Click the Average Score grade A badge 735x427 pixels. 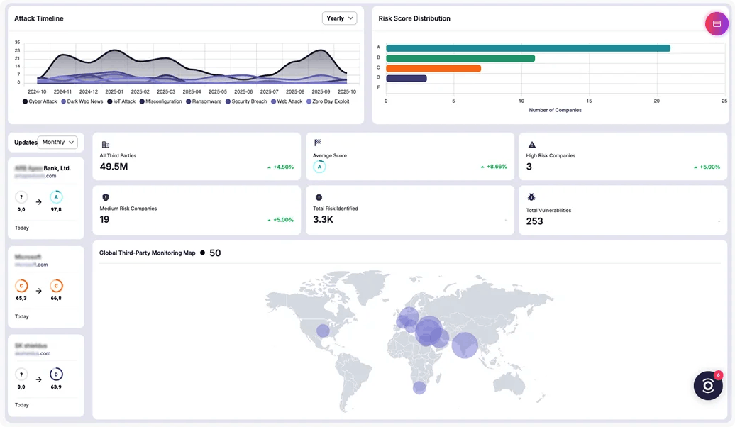coord(319,167)
